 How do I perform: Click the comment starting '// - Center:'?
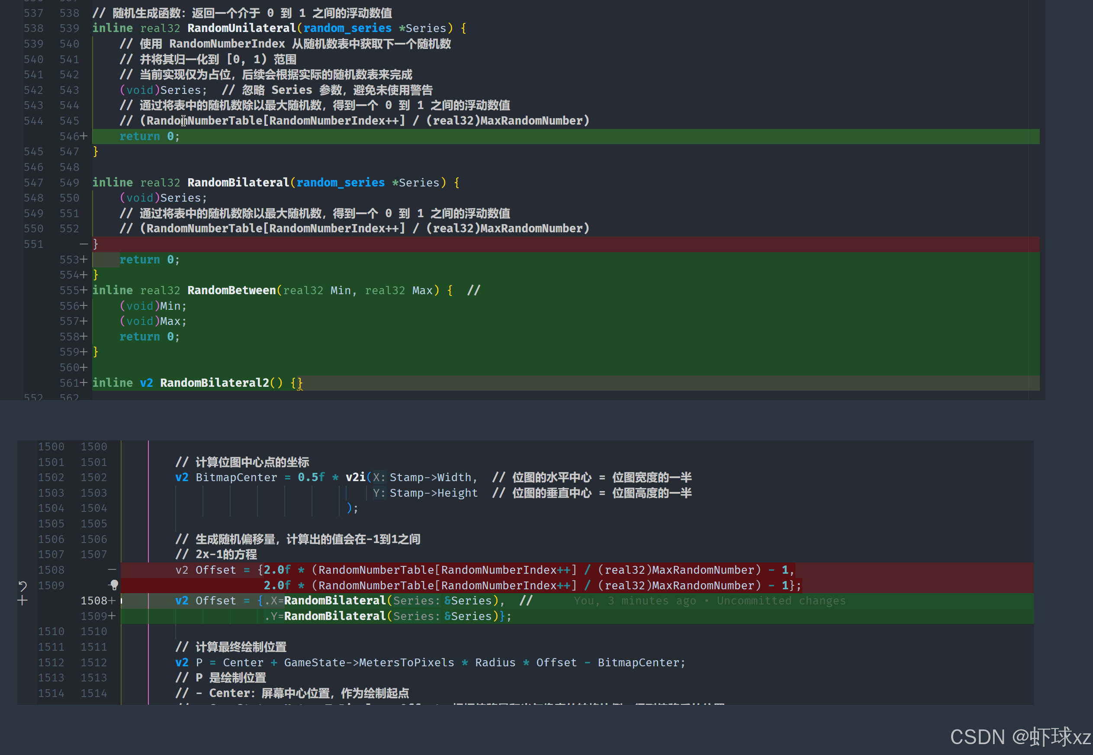tap(292, 694)
